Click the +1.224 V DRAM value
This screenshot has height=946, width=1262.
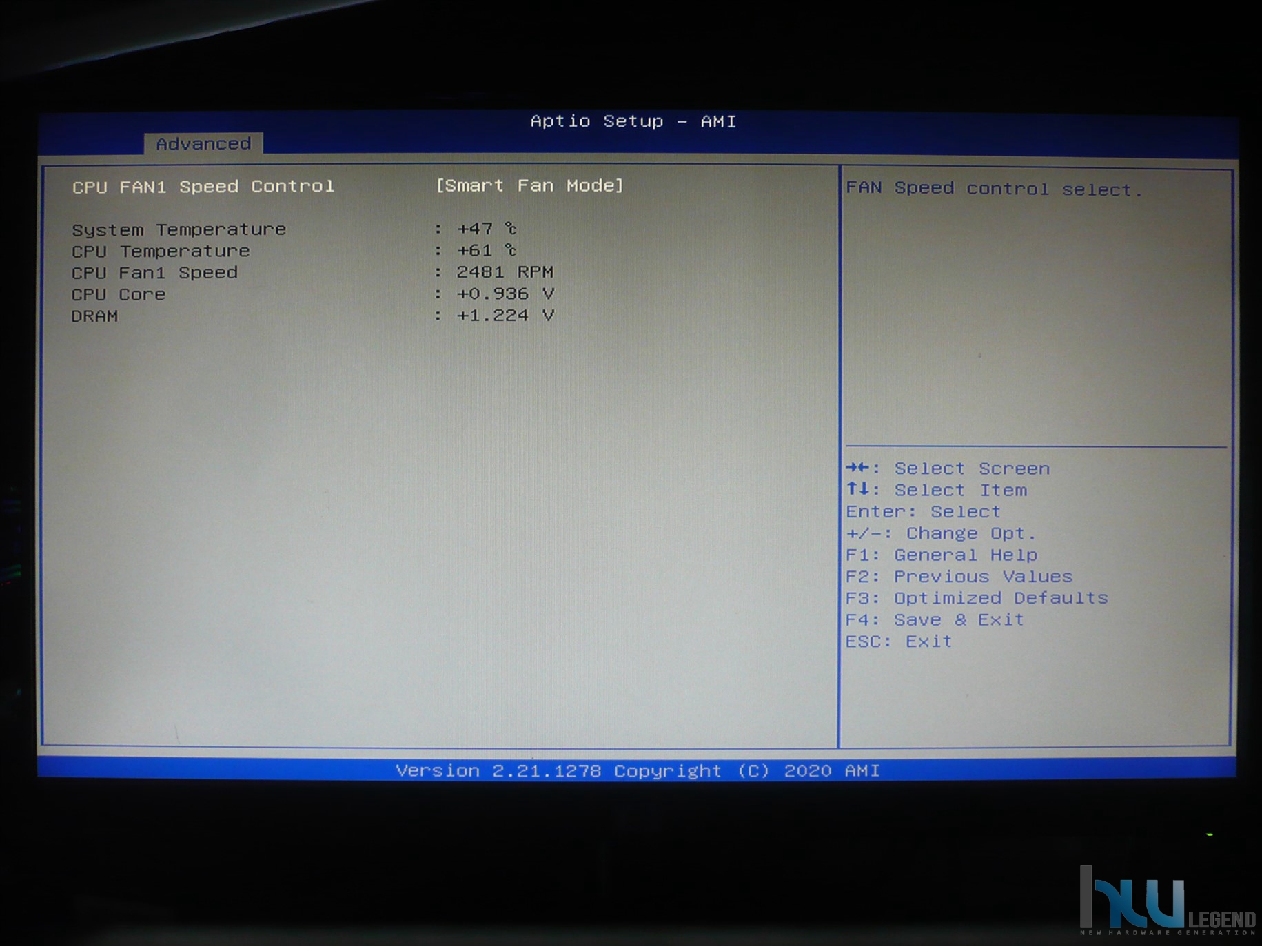pos(505,315)
